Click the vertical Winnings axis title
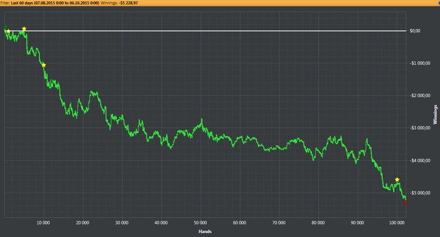 [x=435, y=115]
